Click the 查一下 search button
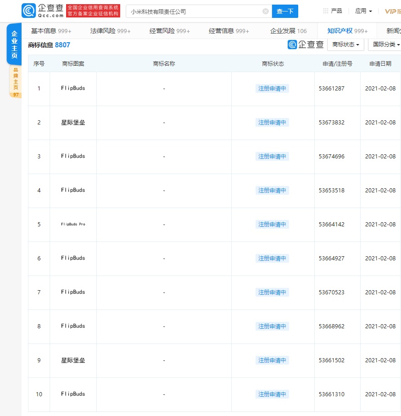The height and width of the screenshot is (416, 401). [285, 11]
